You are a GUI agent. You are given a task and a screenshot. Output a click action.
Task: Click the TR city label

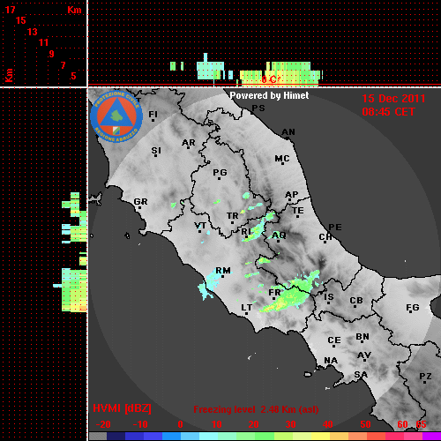click(x=233, y=216)
